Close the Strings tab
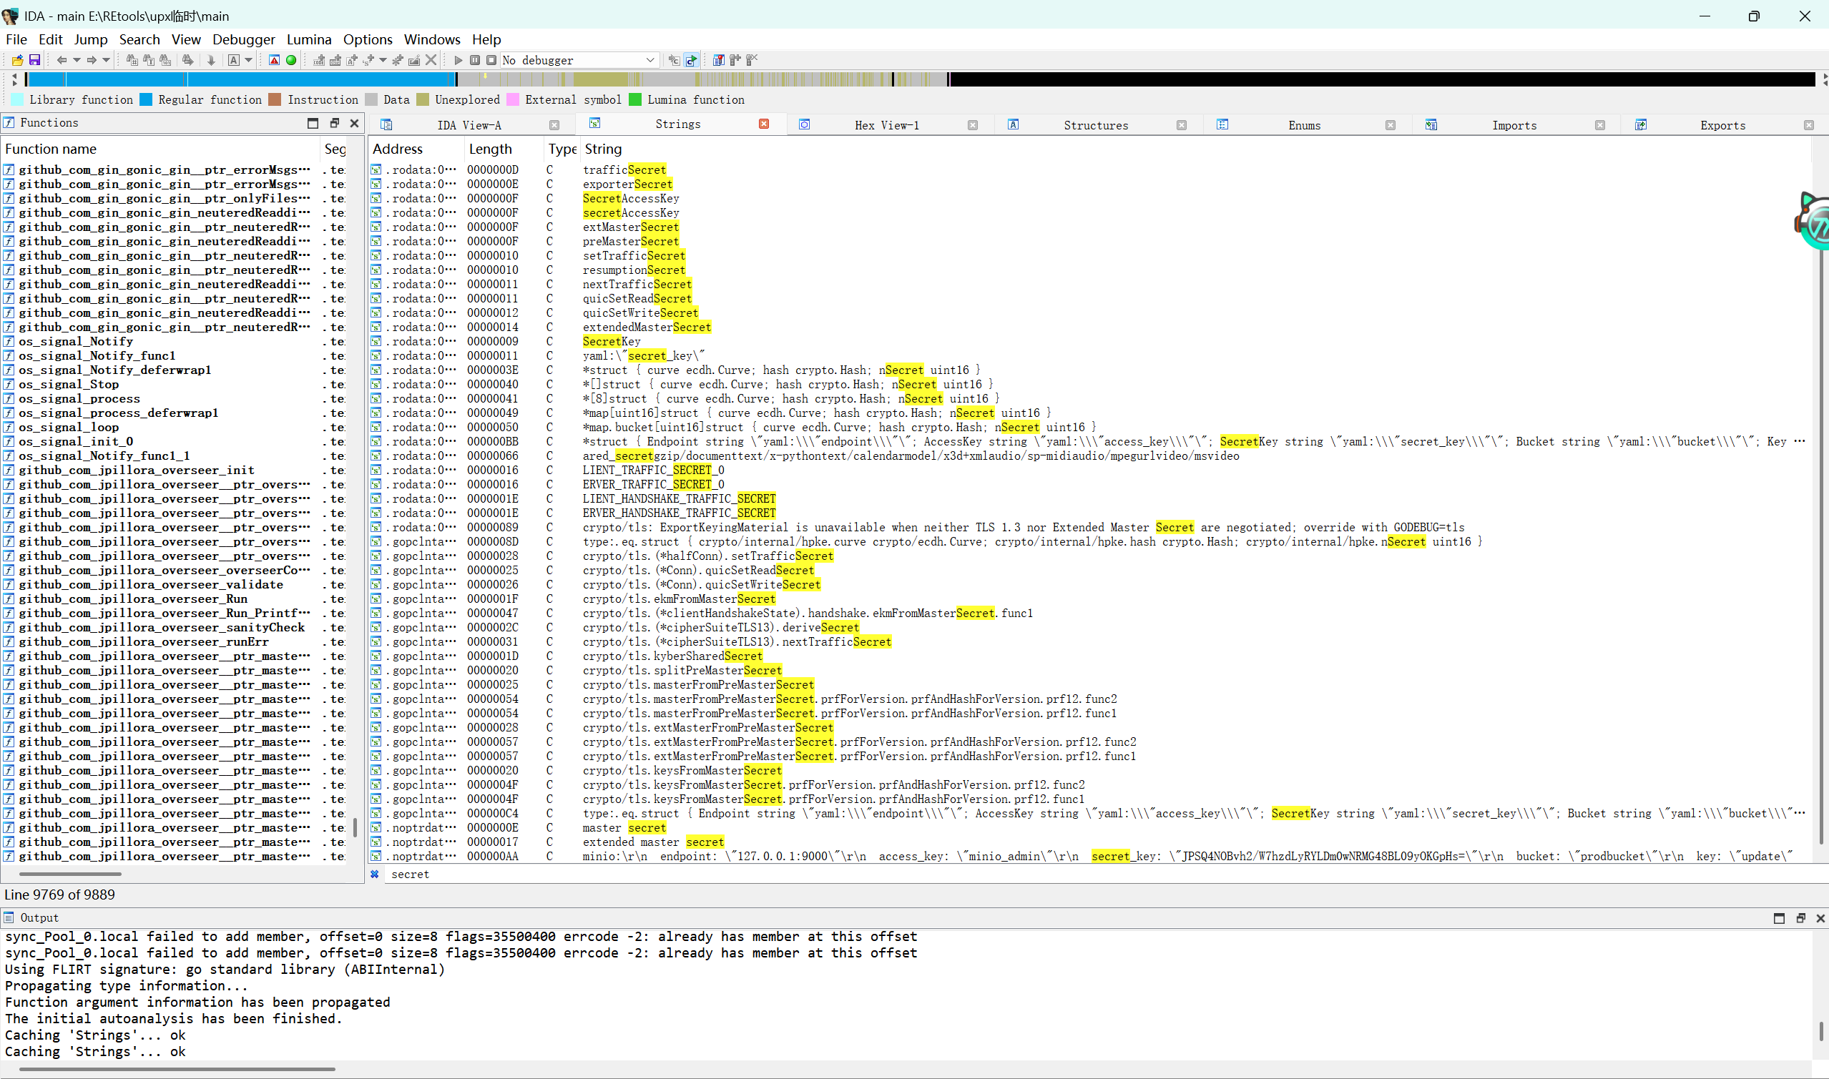Image resolution: width=1829 pixels, height=1079 pixels. pos(764,124)
